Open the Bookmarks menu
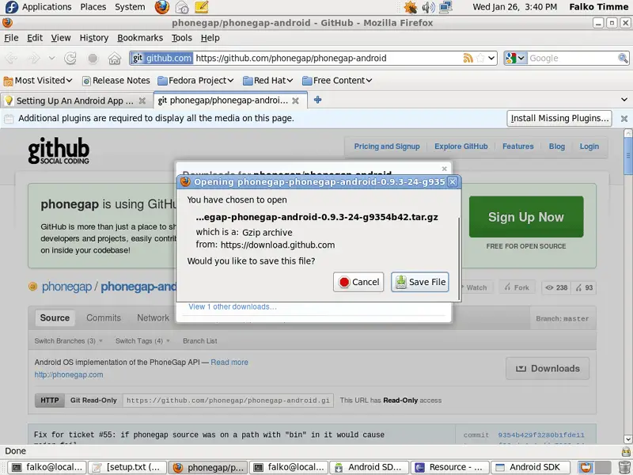Screen dimensions: 633x475 tap(140, 38)
